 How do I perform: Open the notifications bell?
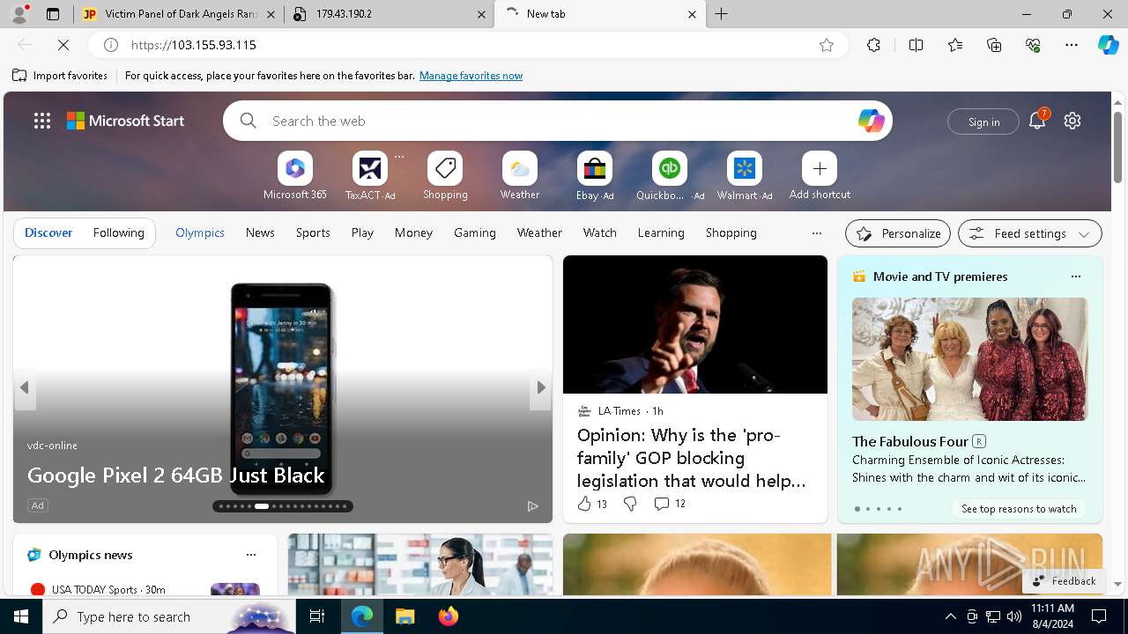click(x=1037, y=122)
